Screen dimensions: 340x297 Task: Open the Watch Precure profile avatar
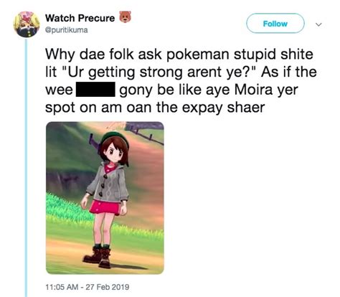27,24
